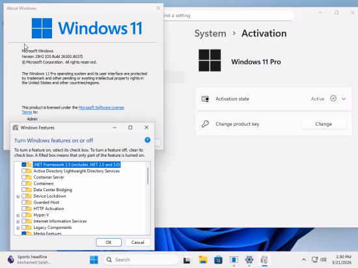Click the taskbar Search box
Viewport: 358px width, 268px height.
tap(141, 260)
